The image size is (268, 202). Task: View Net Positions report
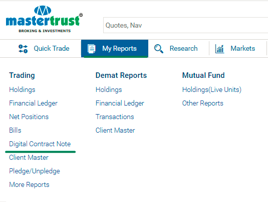coord(29,117)
